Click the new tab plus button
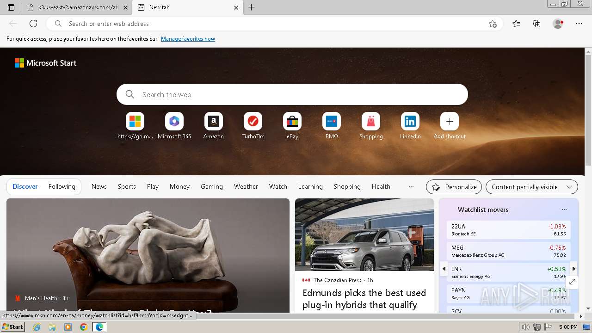The height and width of the screenshot is (333, 592). 252,7
